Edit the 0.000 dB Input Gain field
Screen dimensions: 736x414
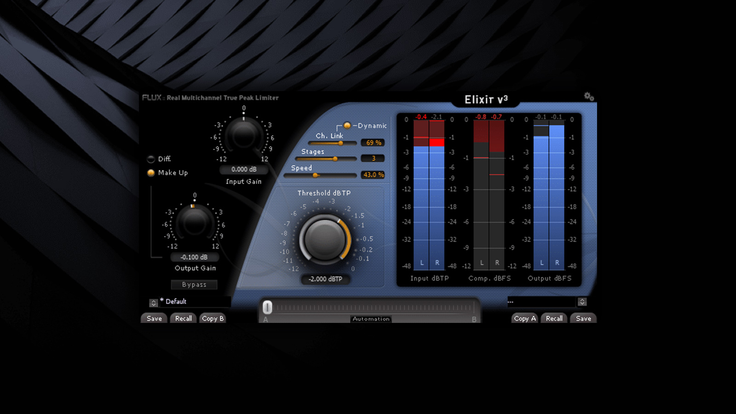click(244, 169)
